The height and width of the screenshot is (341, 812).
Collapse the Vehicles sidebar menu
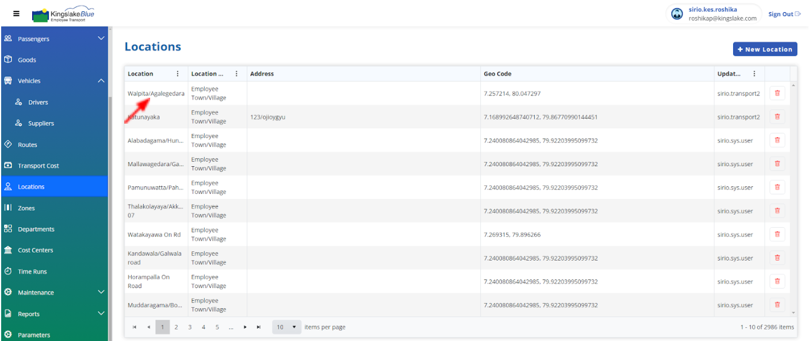[x=101, y=81]
